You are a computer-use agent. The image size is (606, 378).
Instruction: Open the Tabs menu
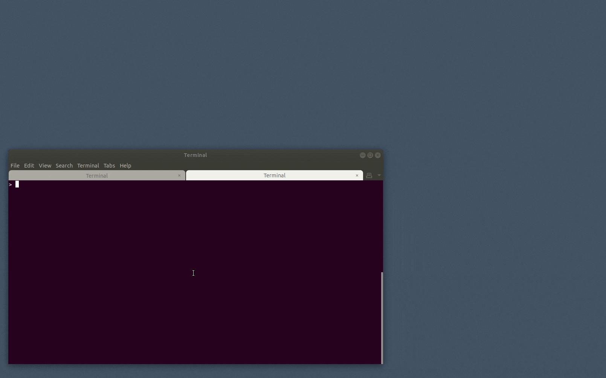109,166
